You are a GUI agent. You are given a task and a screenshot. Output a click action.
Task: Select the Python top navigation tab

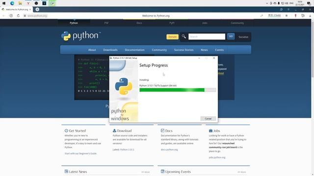74,23
